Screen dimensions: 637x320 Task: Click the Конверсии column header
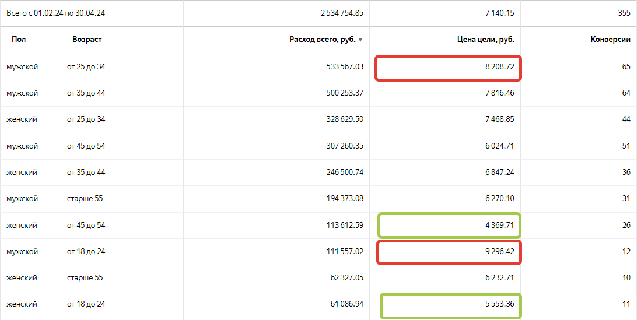pos(610,40)
